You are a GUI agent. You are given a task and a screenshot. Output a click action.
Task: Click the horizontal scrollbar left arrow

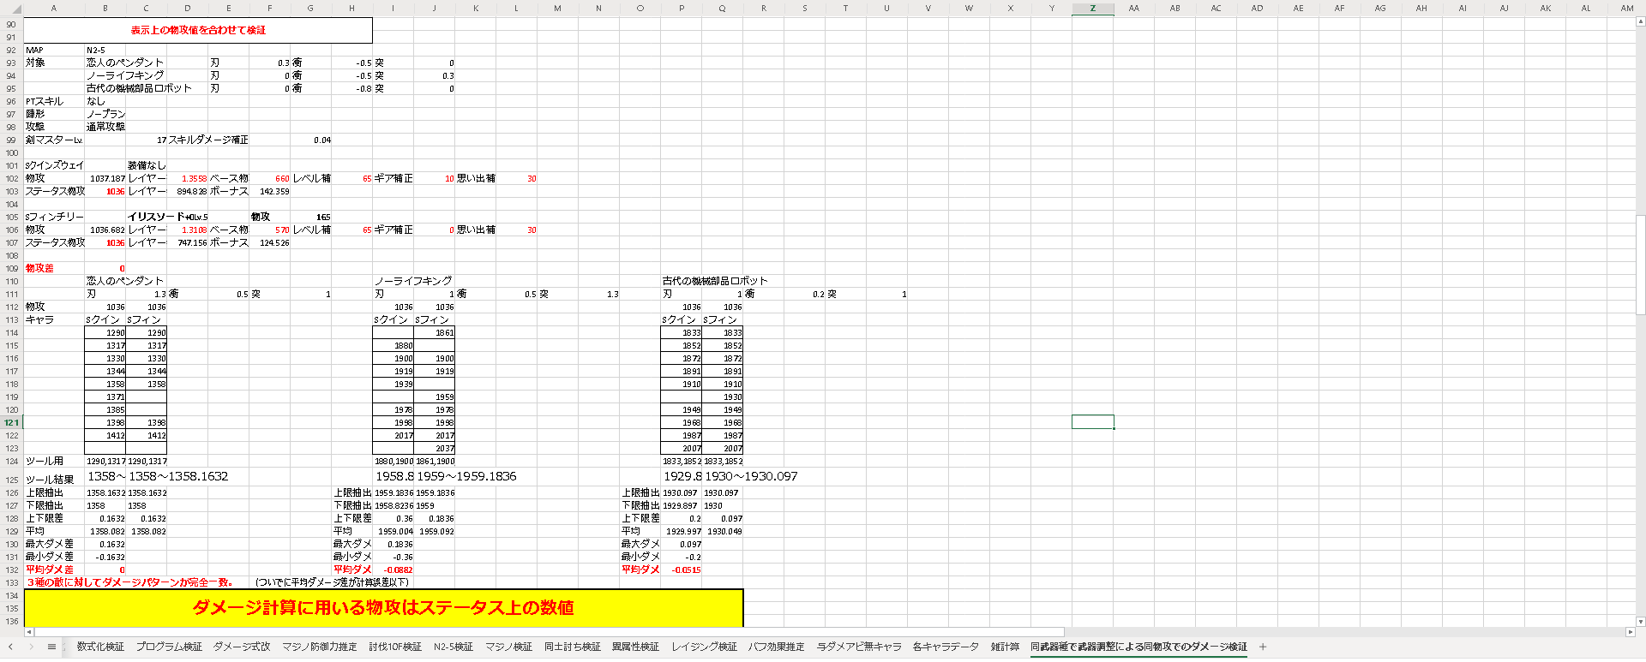(29, 632)
